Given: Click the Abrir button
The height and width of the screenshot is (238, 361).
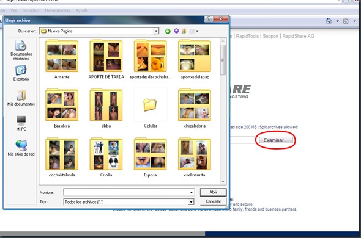Looking at the screenshot, I should [x=213, y=192].
